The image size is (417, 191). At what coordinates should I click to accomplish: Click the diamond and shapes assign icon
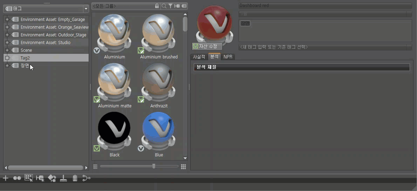[52, 178]
